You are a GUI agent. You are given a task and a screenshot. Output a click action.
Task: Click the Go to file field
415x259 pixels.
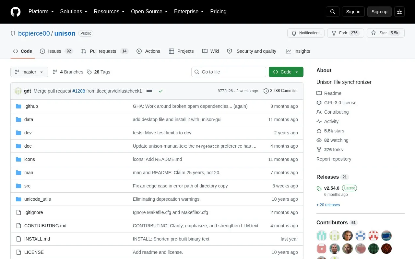point(229,72)
